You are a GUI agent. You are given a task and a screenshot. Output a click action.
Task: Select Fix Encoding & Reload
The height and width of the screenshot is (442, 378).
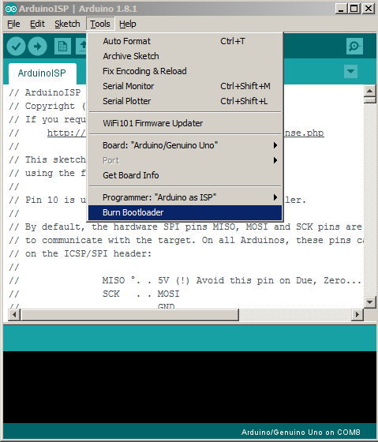point(185,71)
